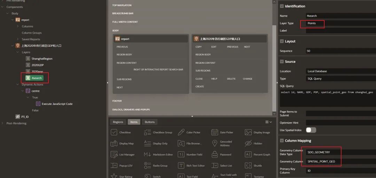This screenshot has height=178, width=376.
Task: Collapse the Identification section
Action: click(x=282, y=6)
